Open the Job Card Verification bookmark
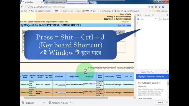The width and height of the screenshot is (189, 106). tap(43, 11)
